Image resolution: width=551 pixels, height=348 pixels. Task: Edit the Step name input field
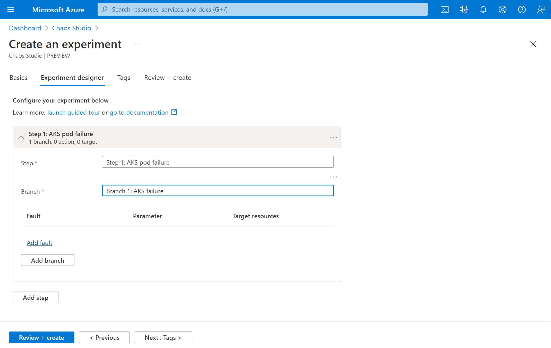218,162
